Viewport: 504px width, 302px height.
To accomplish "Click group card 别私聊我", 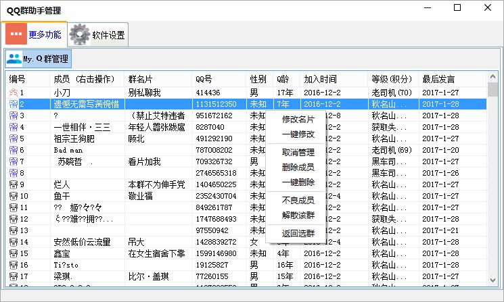I will pyautogui.click(x=144, y=93).
